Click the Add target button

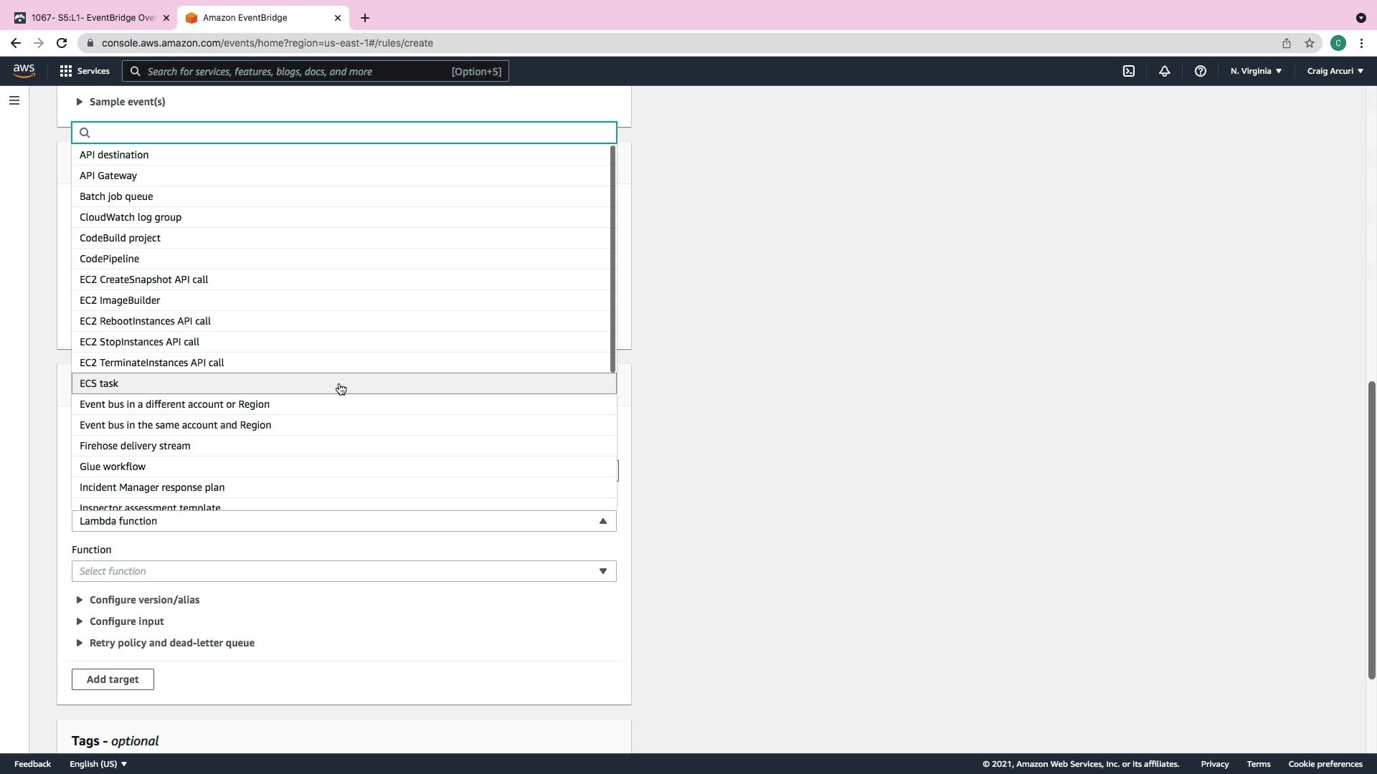[x=113, y=679]
